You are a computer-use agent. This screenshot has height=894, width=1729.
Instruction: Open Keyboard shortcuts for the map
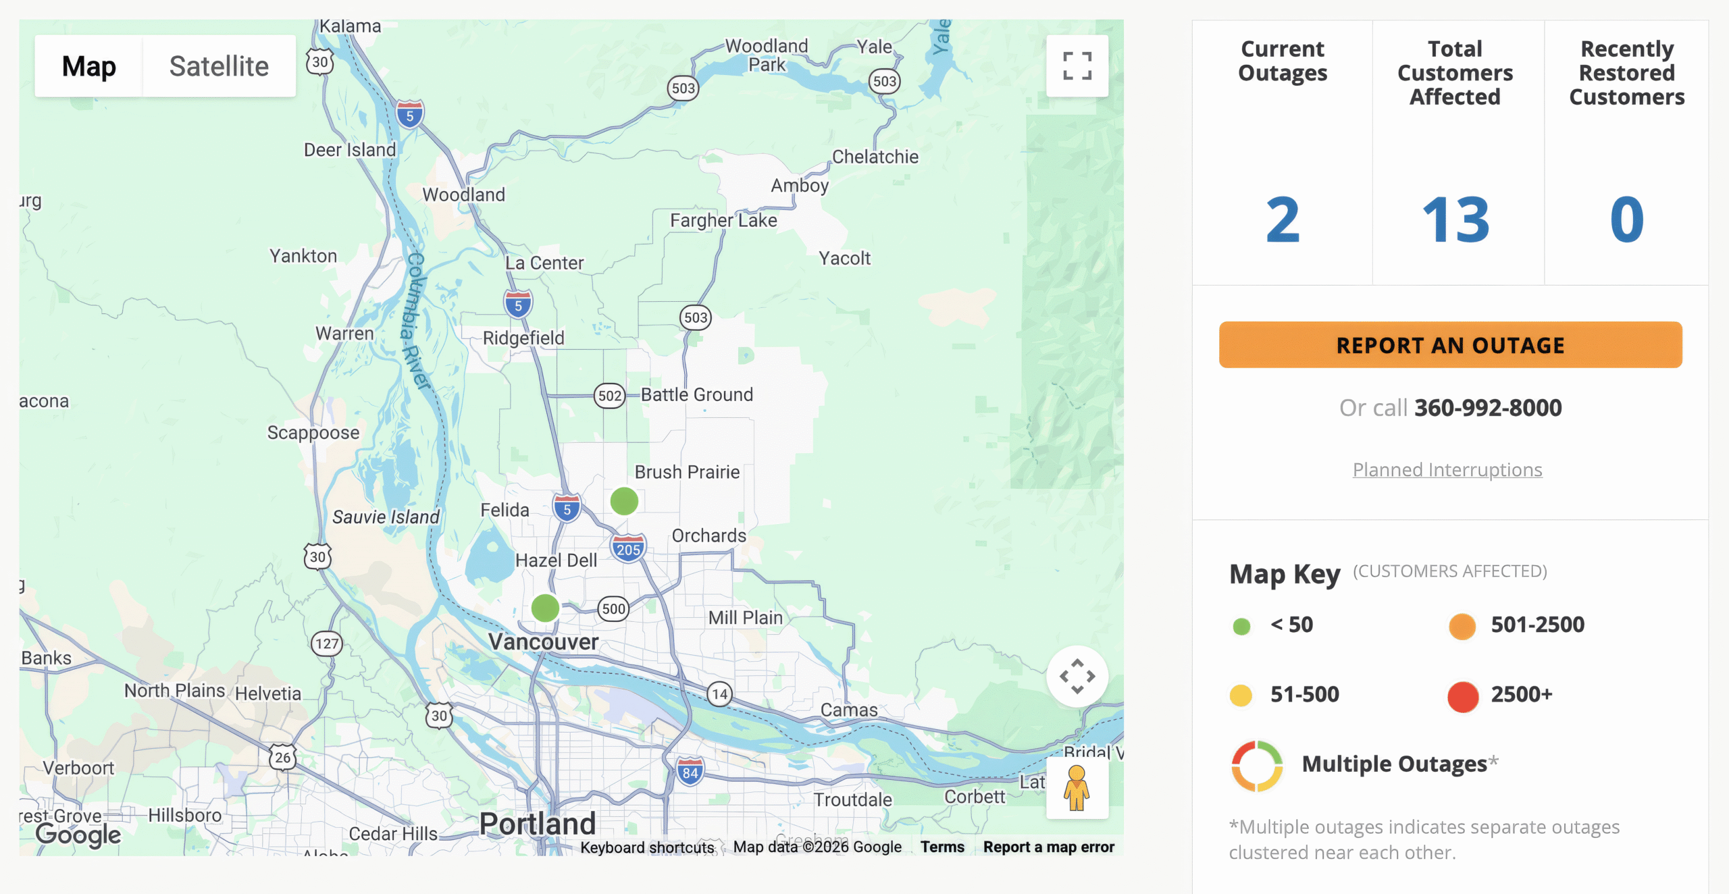click(647, 847)
